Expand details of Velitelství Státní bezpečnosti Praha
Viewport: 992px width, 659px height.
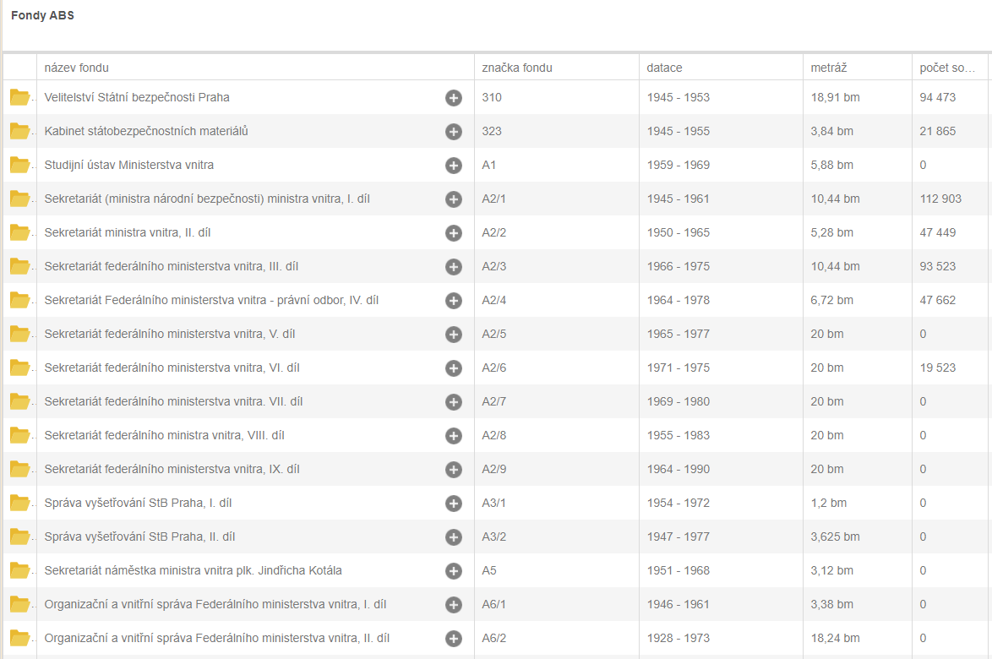pyautogui.click(x=454, y=97)
